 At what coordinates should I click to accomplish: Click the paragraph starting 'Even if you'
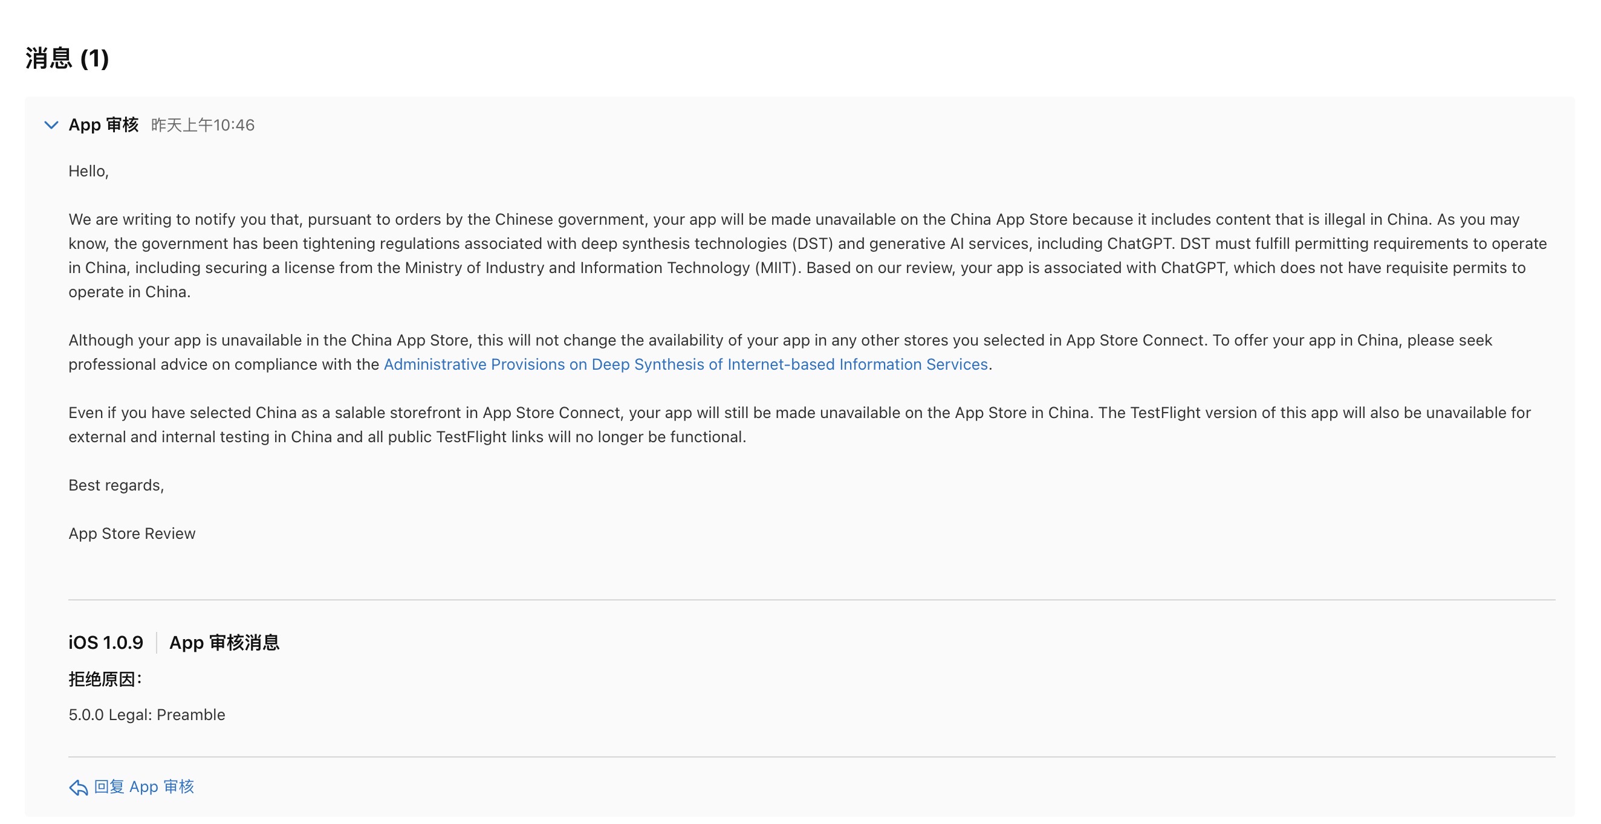[x=799, y=413]
